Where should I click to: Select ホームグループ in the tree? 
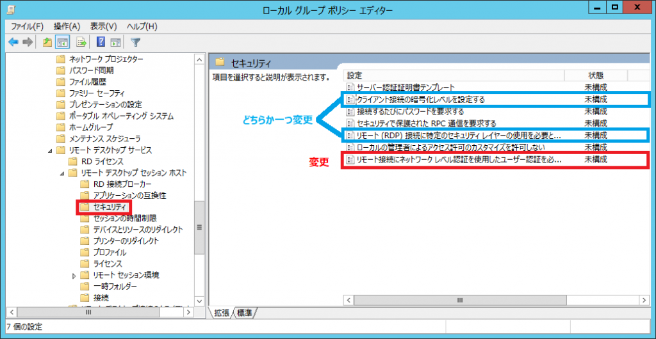tap(91, 127)
